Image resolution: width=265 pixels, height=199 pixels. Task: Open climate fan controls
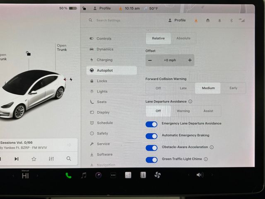(x=157, y=175)
